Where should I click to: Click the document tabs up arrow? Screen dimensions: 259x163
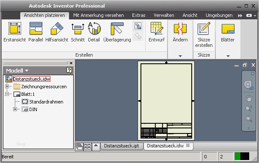(x=96, y=147)
